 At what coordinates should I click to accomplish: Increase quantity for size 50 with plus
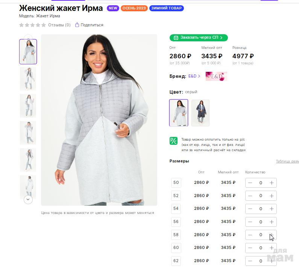click(x=272, y=183)
